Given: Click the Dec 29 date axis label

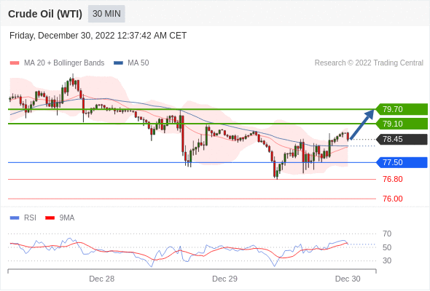Looking at the screenshot, I should pyautogui.click(x=225, y=279).
